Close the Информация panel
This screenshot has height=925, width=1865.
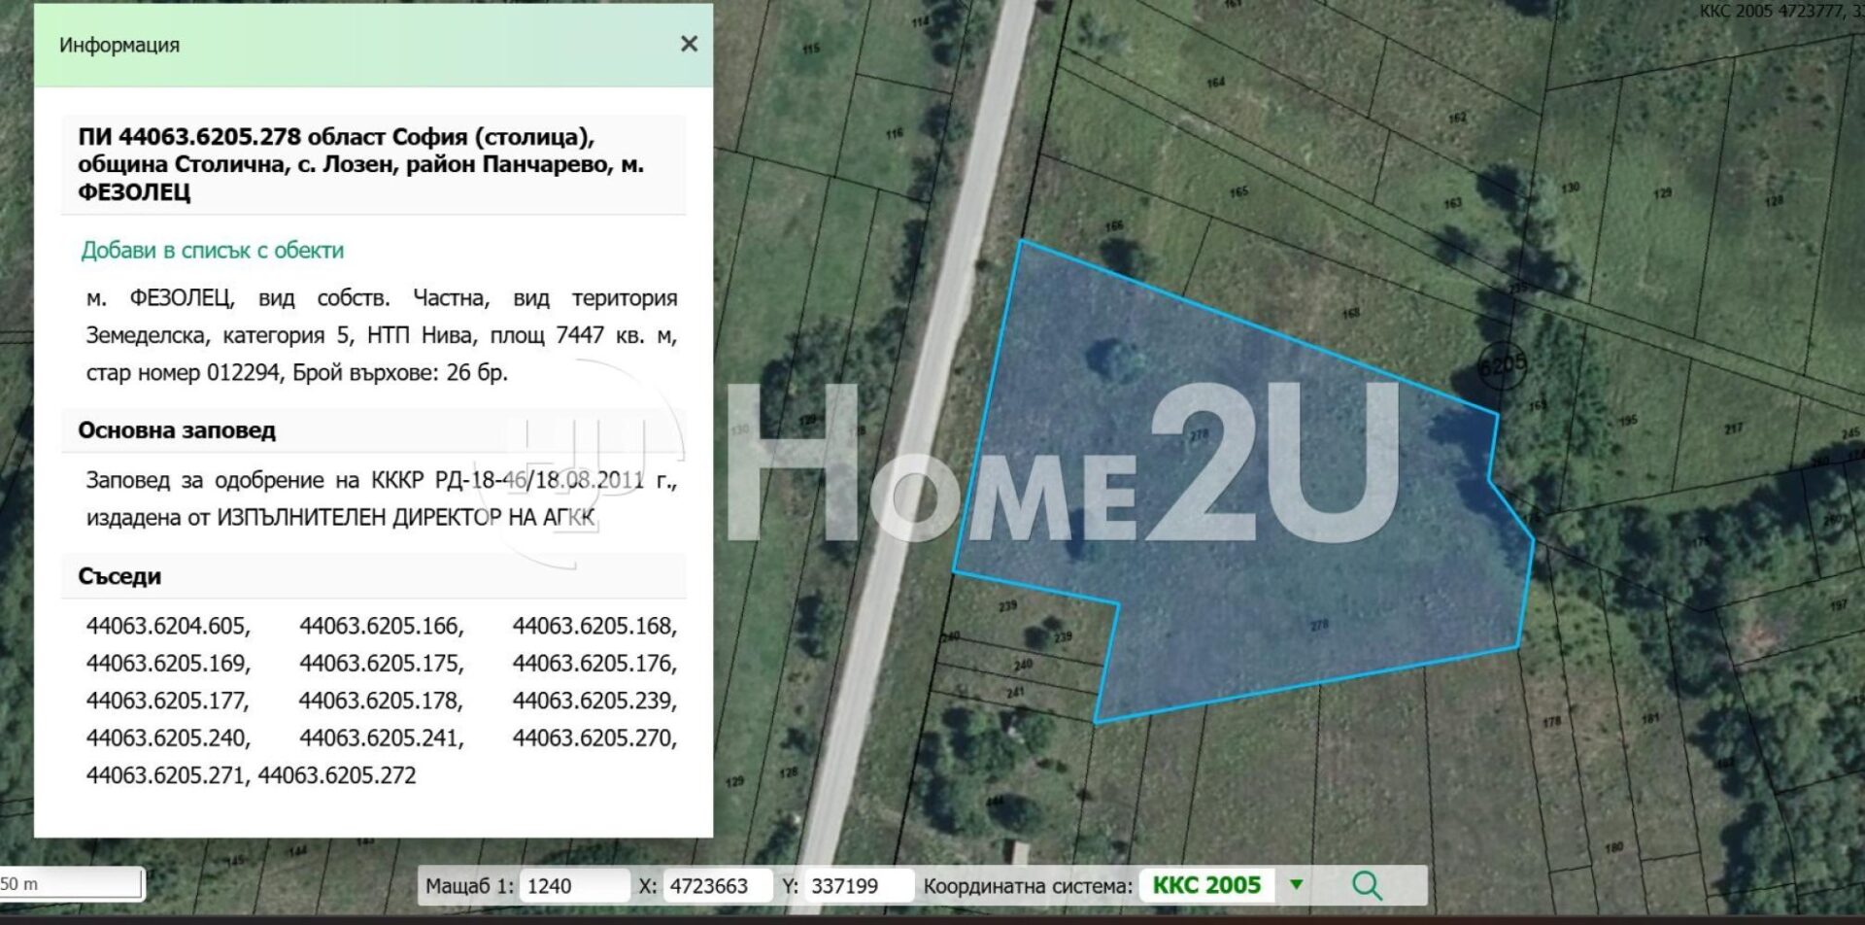(689, 44)
